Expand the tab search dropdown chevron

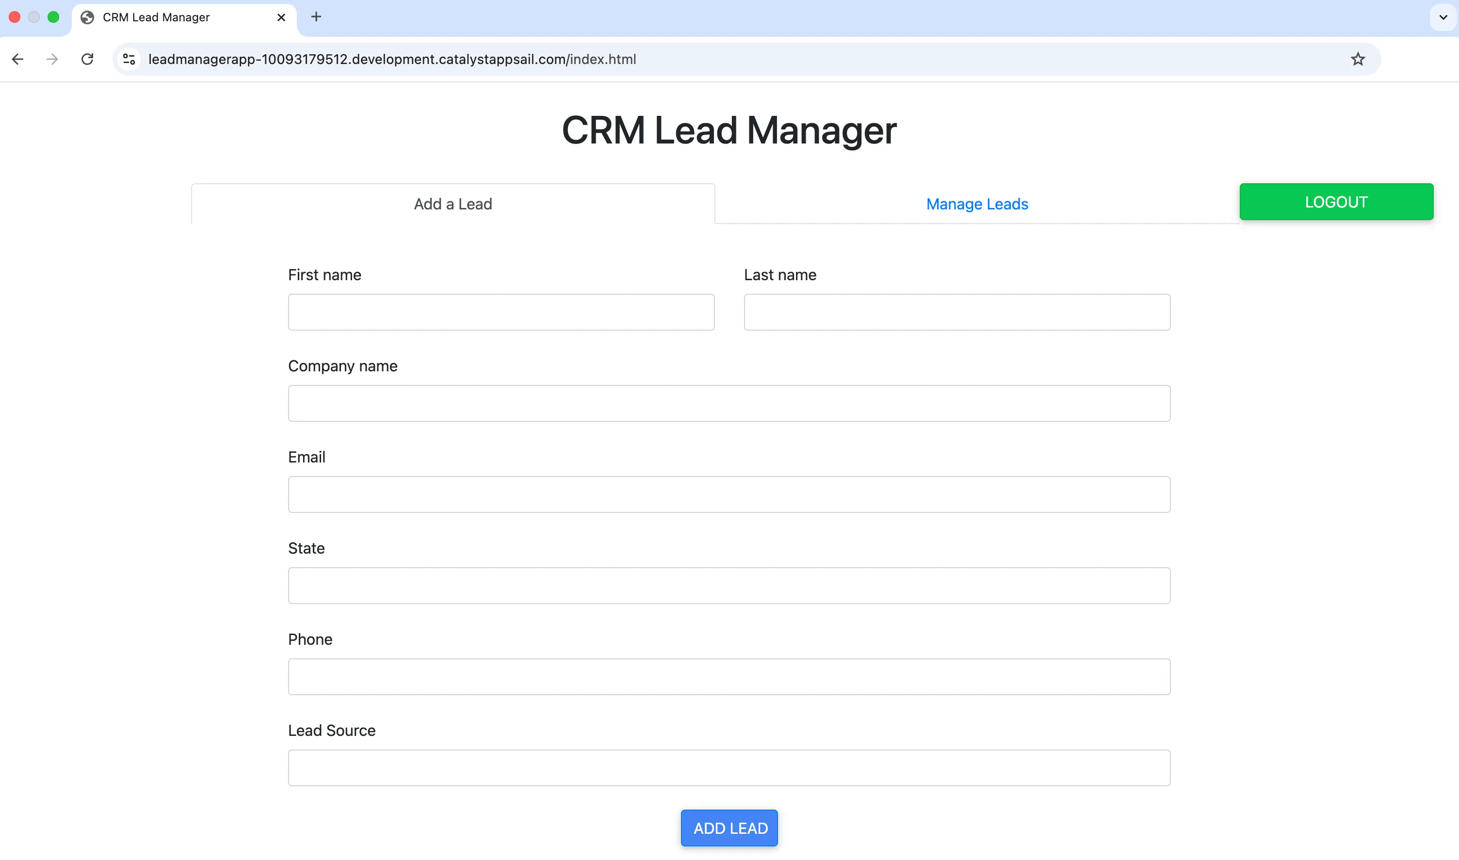(1443, 17)
